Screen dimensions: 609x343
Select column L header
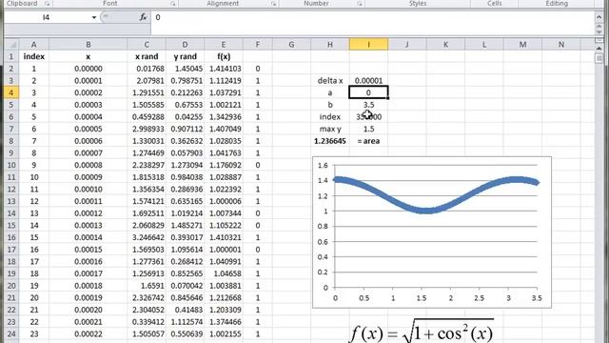click(x=484, y=45)
